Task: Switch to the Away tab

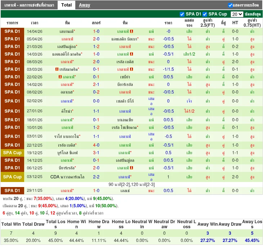Action: 85,5
